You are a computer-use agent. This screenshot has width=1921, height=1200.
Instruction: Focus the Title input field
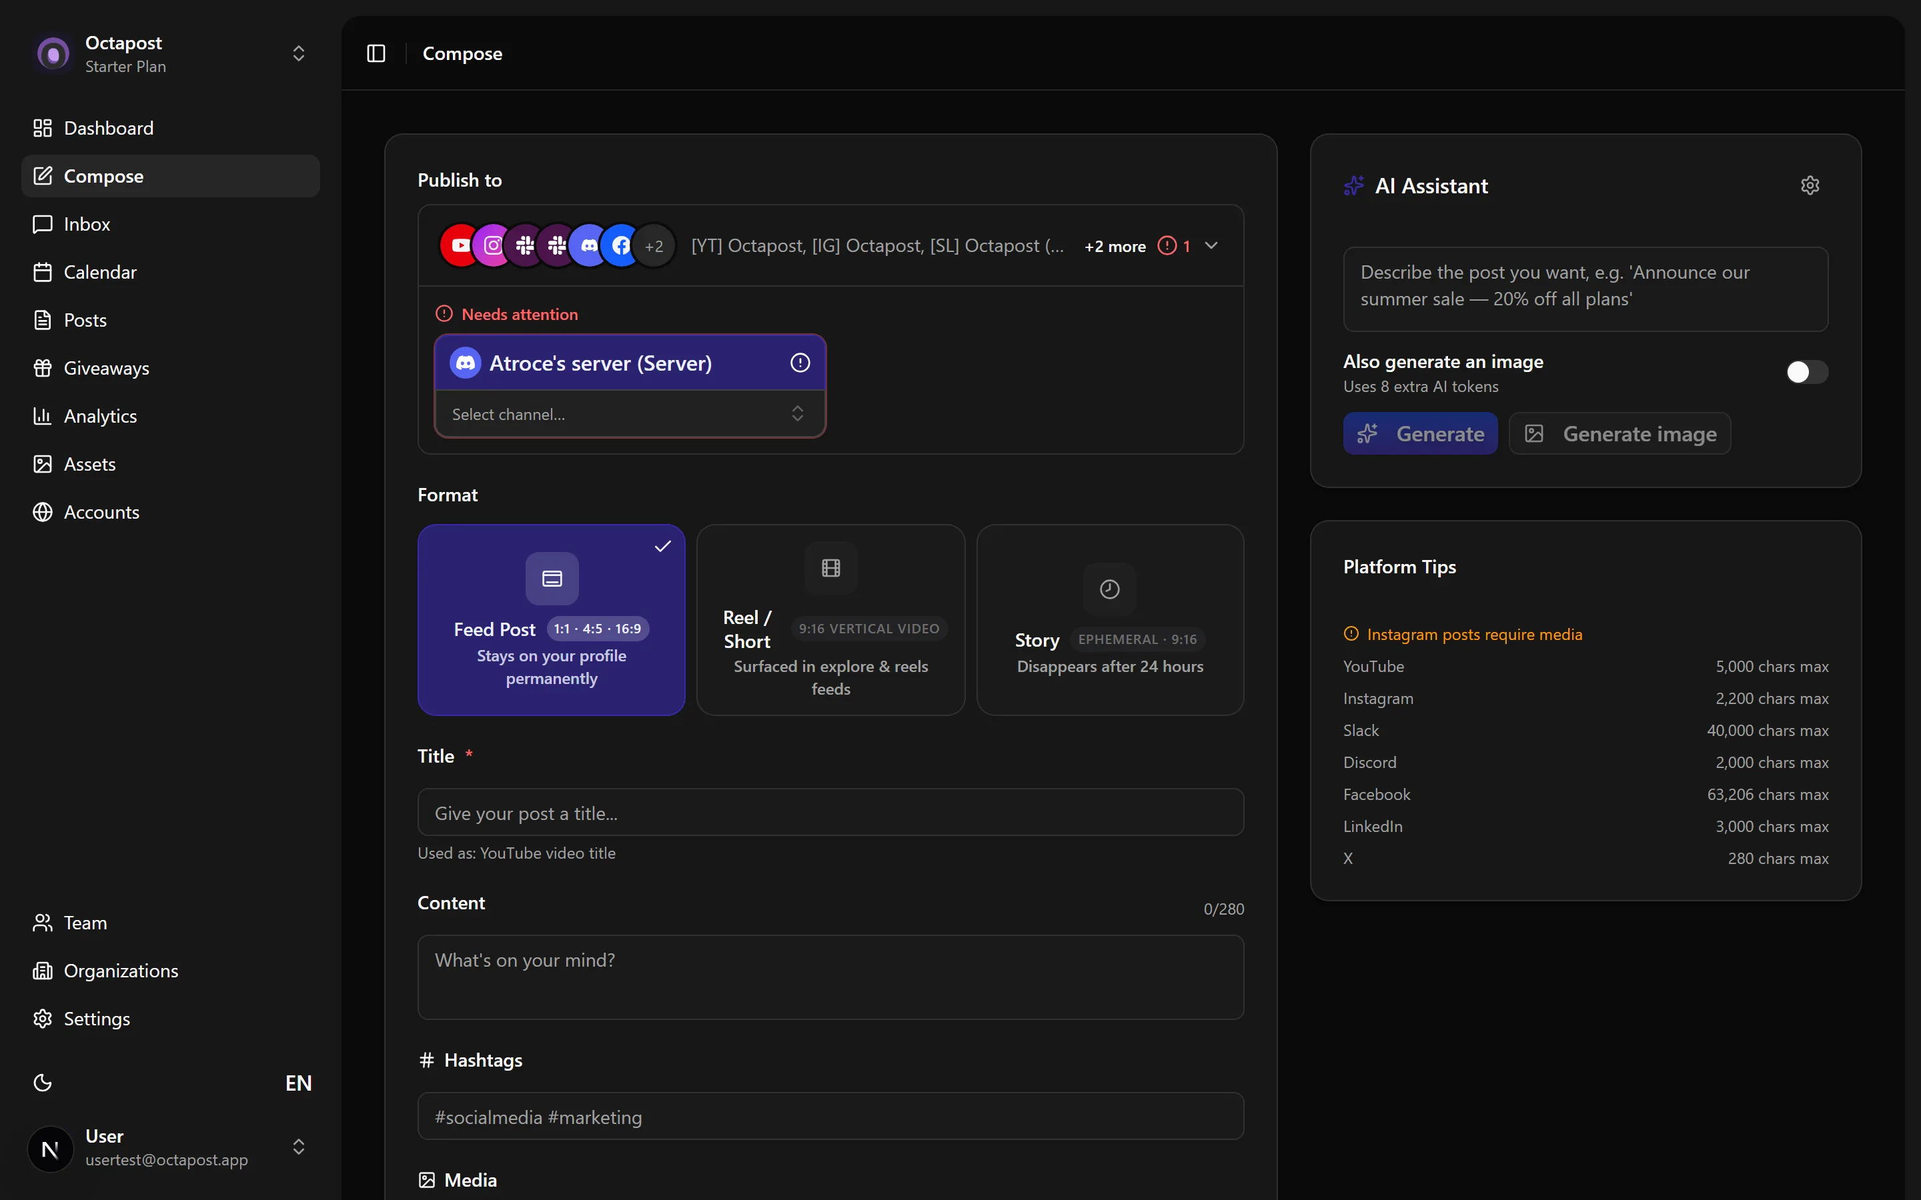coord(830,812)
